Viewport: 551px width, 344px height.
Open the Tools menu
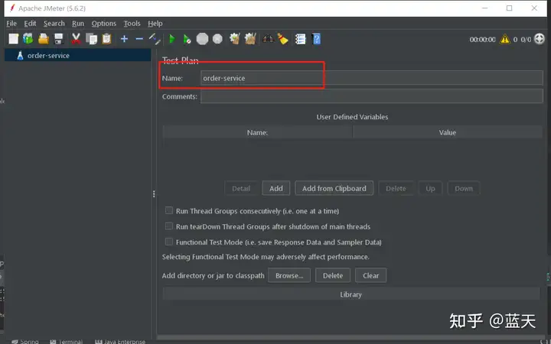click(132, 24)
